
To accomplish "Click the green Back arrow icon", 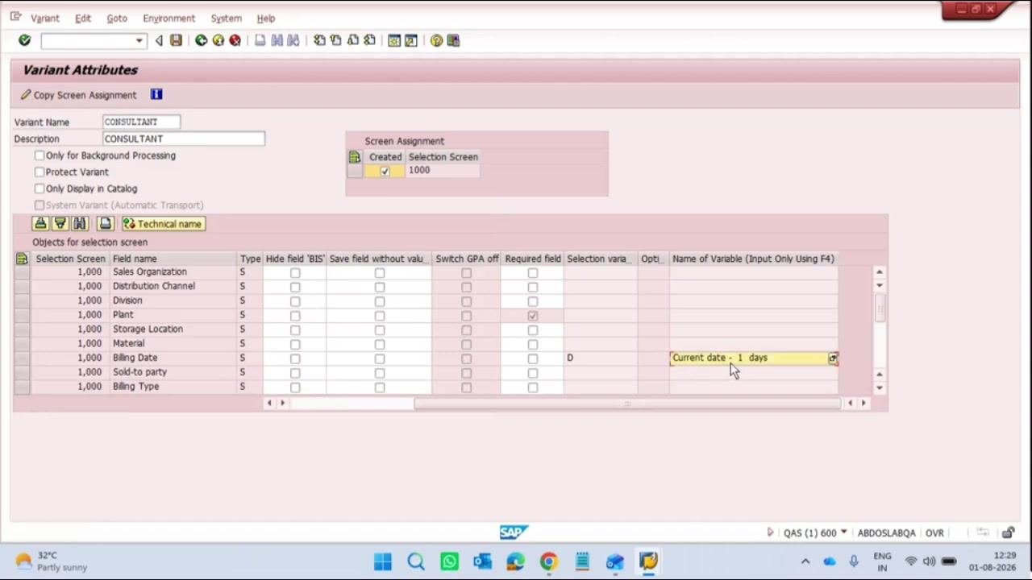I will coord(201,40).
